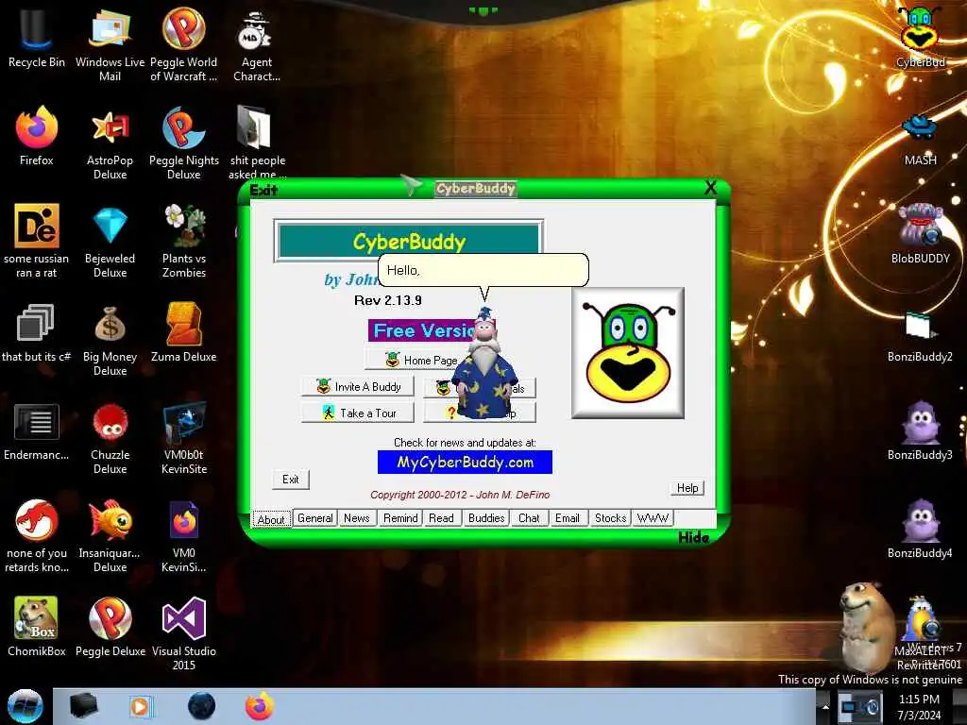
Task: Switch to the WWW tab
Action: coord(653,518)
